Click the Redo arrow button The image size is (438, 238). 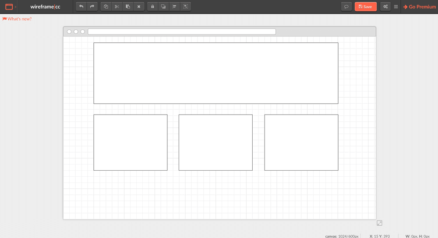92,7
